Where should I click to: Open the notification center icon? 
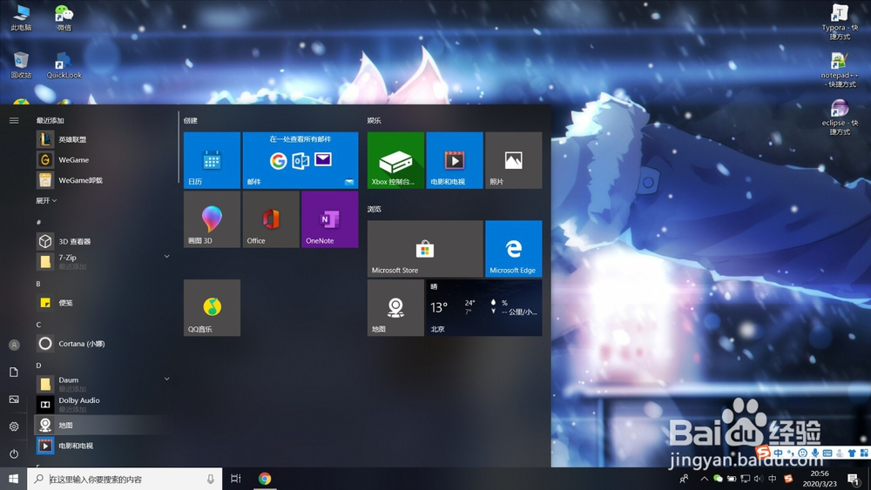click(x=854, y=479)
